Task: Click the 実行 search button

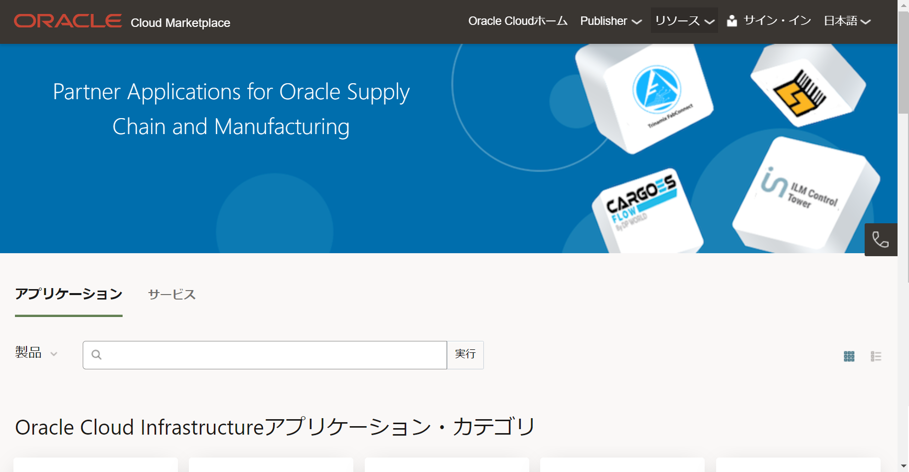Action: click(x=465, y=354)
